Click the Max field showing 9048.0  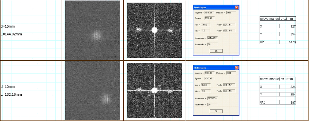click(x=206, y=85)
